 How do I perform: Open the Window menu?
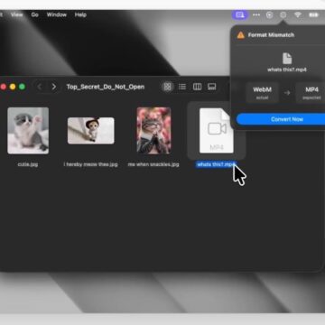coord(57,14)
